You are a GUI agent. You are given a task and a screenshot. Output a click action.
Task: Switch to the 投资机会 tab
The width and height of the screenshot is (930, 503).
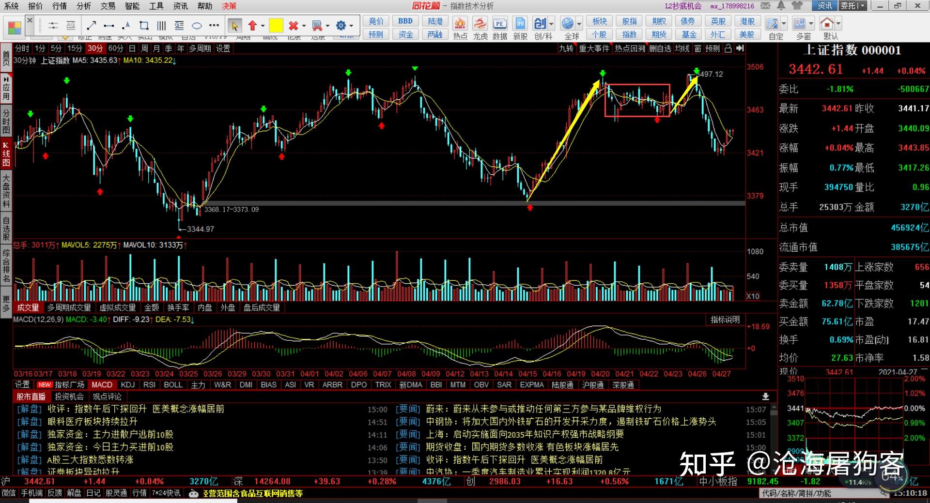[x=69, y=396]
